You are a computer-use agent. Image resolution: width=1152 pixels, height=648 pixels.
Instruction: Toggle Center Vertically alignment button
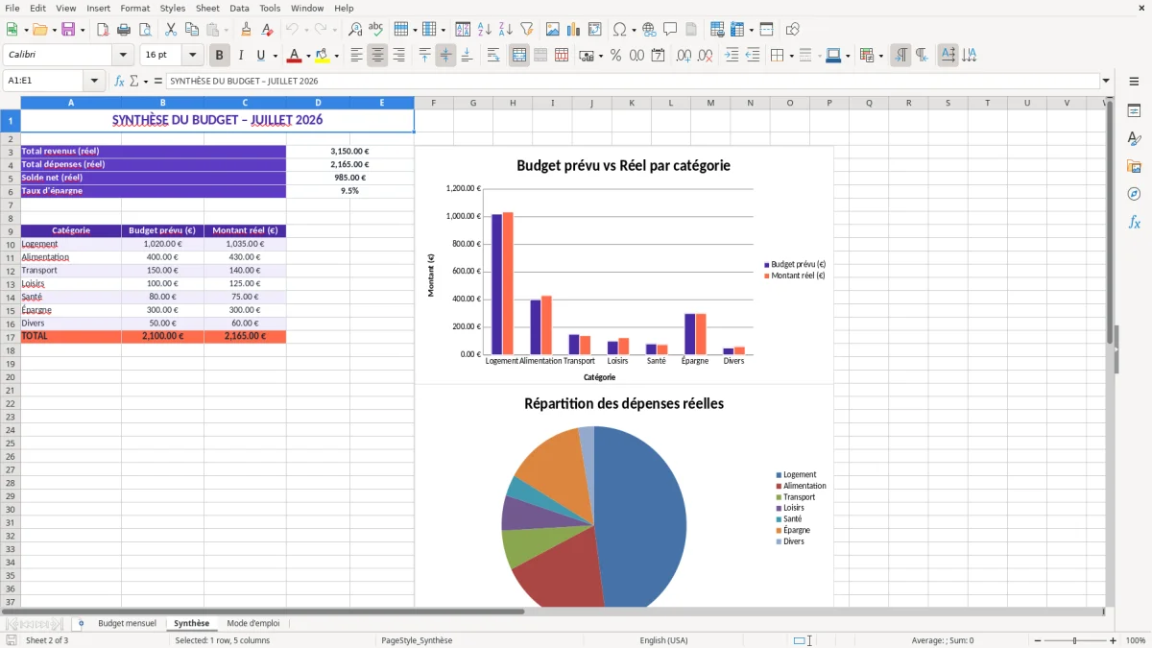[445, 56]
